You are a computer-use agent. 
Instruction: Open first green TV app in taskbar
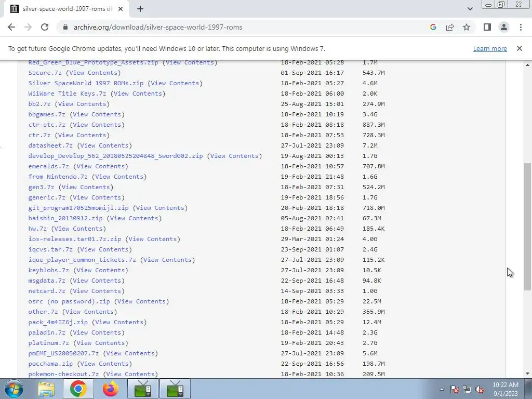pos(143,389)
